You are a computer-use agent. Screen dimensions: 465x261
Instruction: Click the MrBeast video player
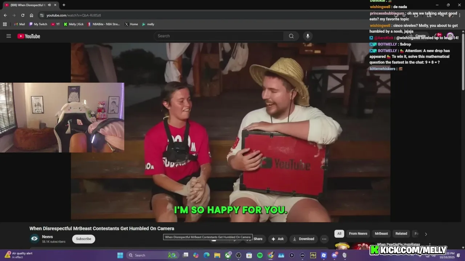coord(231,132)
